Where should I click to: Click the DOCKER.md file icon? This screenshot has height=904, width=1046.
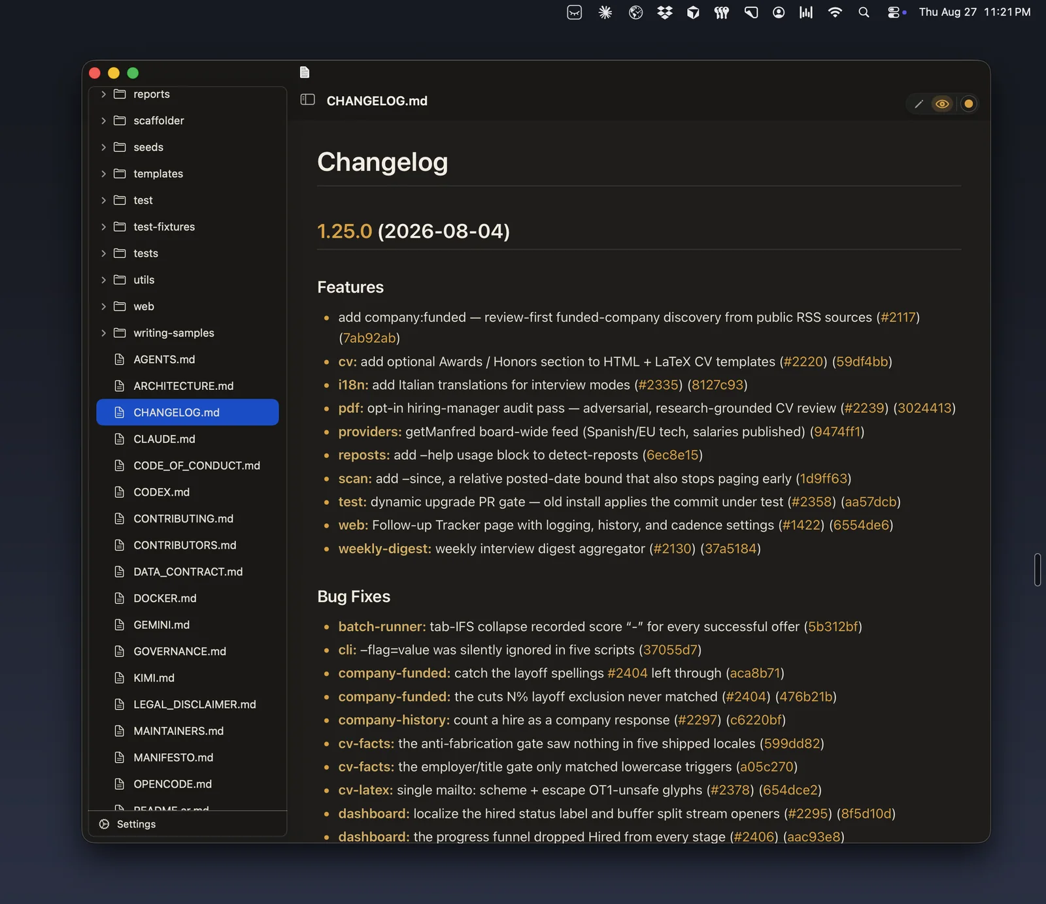(x=120, y=598)
